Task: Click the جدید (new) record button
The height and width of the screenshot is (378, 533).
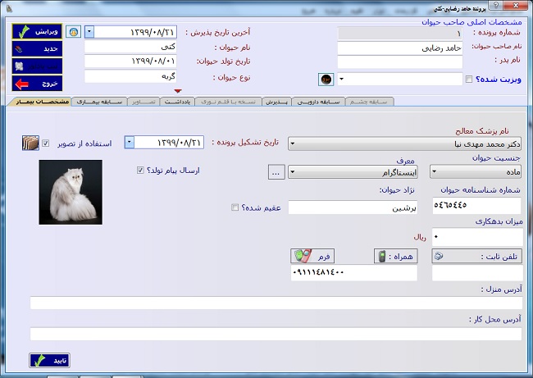Action: [x=37, y=49]
